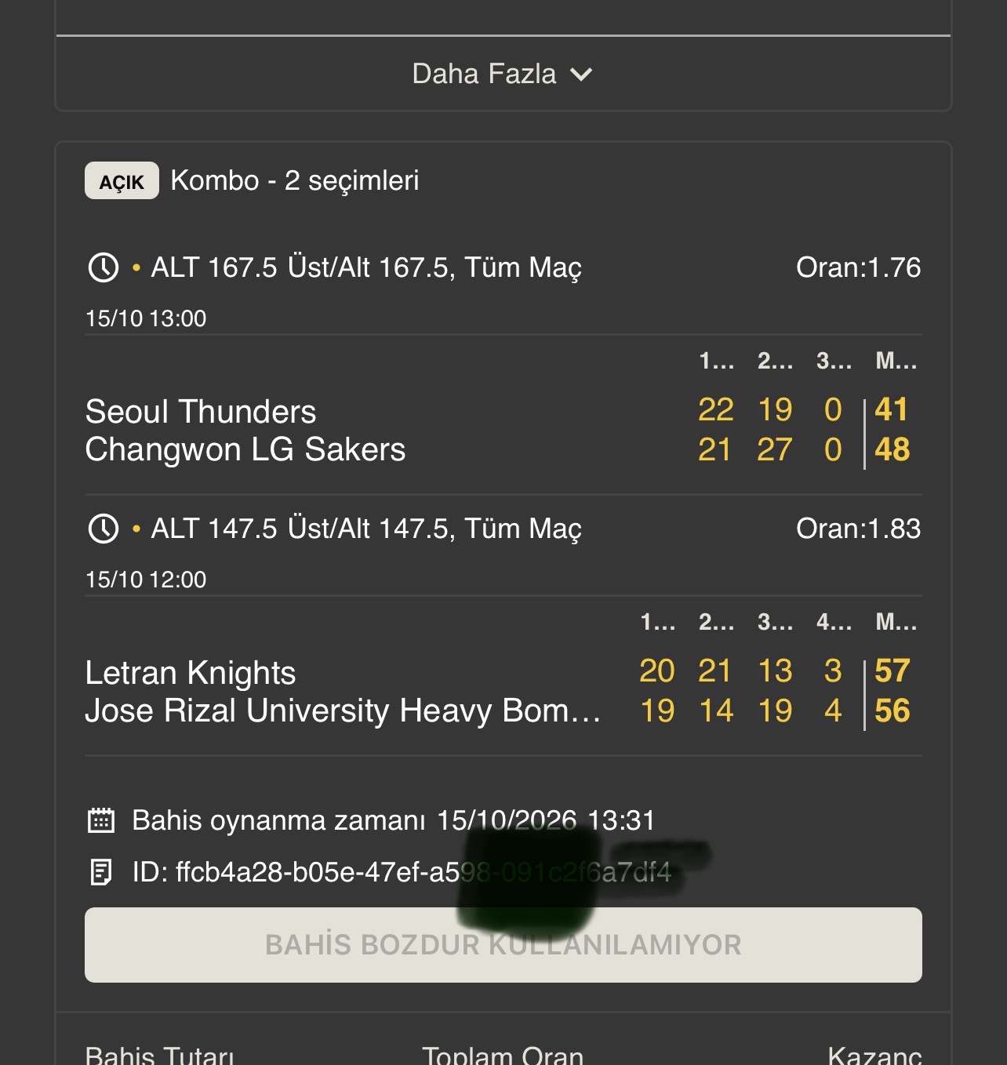This screenshot has height=1065, width=1007.
Task: Click the Kombo - 2 seçimleri heading
Action: (x=295, y=180)
